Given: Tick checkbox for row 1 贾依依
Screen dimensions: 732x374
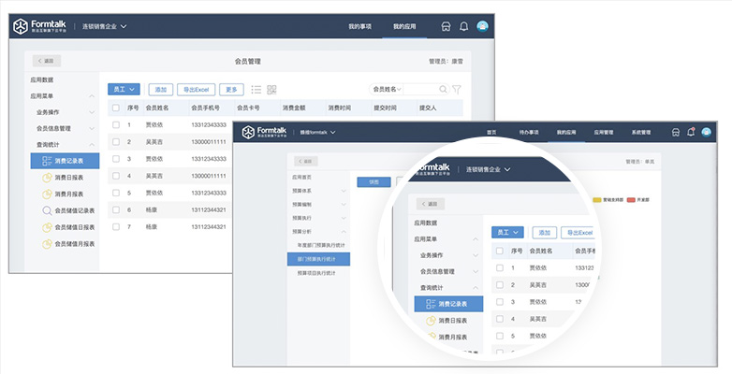Looking at the screenshot, I should (x=115, y=124).
